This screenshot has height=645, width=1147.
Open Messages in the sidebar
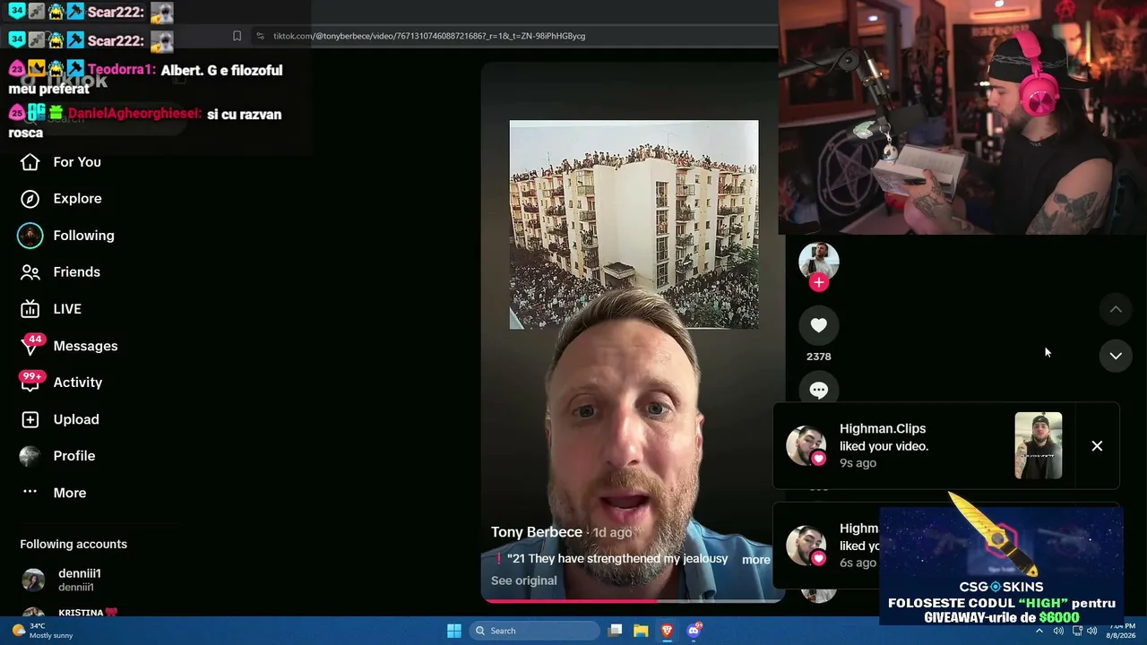coord(85,346)
